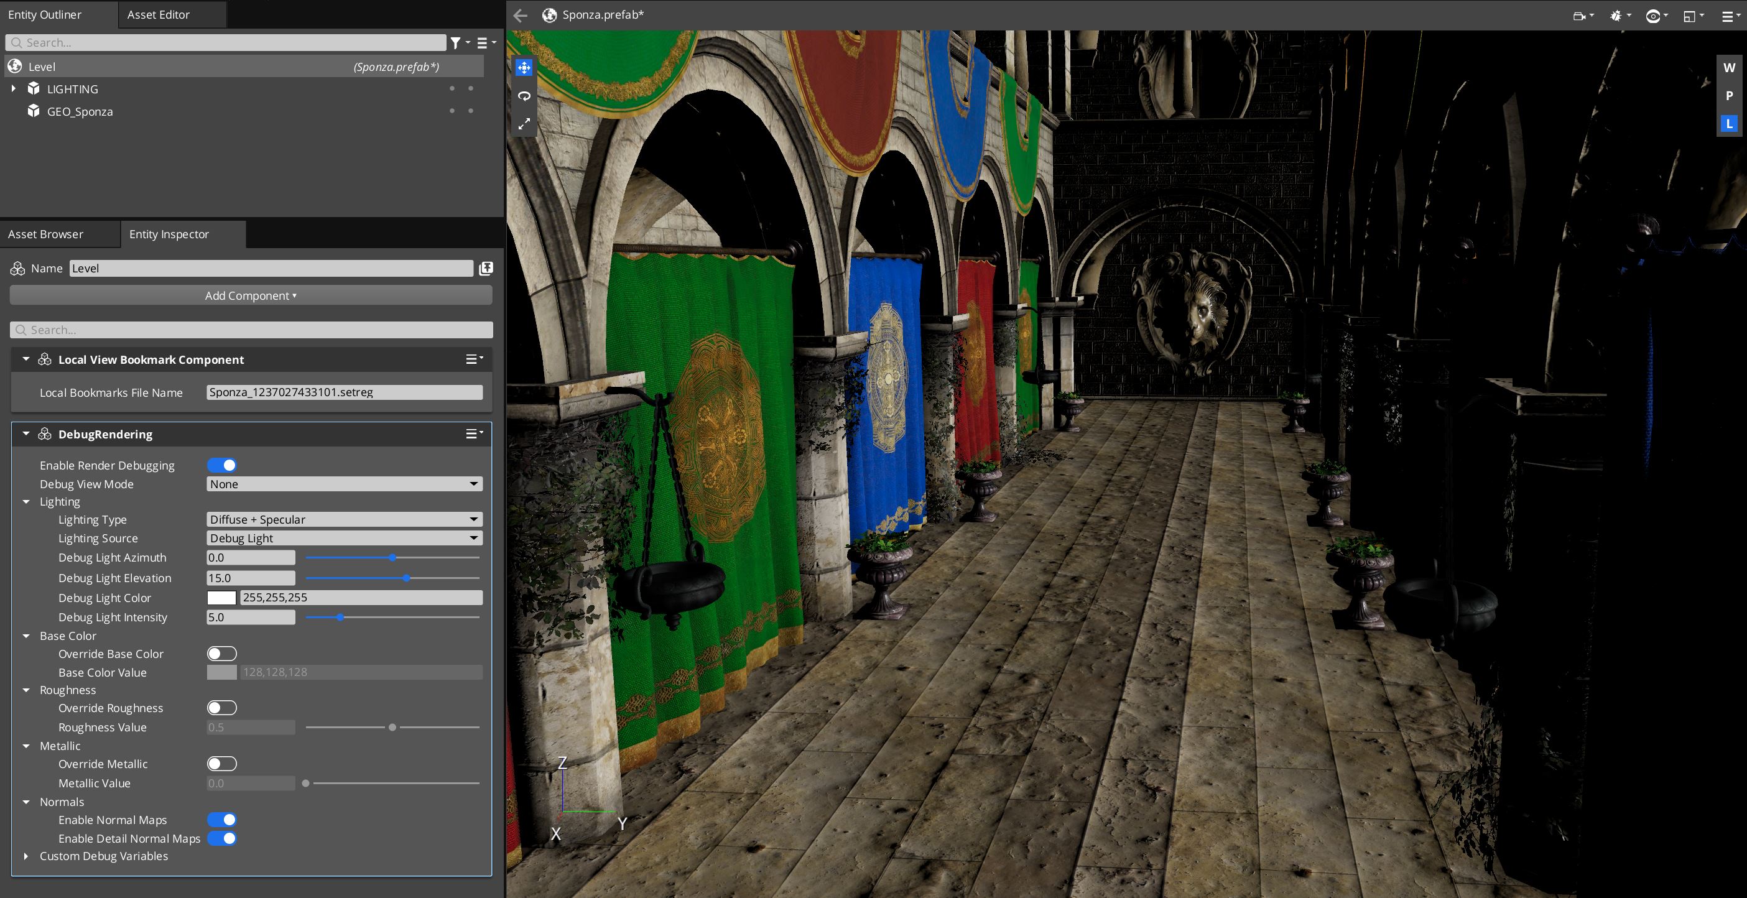Disable the Enable Normal Maps toggle
1747x898 pixels.
click(x=222, y=820)
